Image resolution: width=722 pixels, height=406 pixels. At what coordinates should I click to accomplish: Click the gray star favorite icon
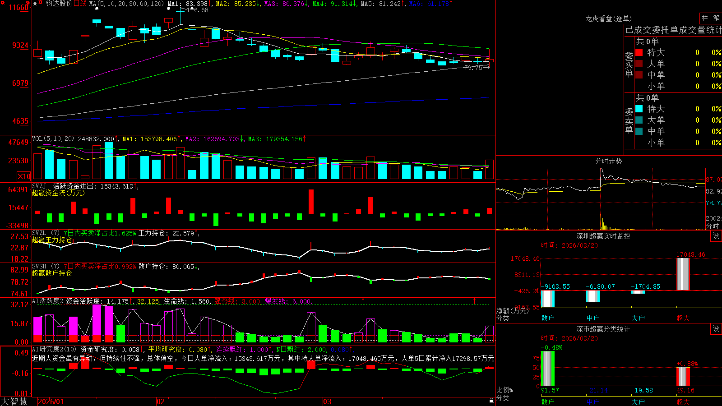(x=35, y=3)
